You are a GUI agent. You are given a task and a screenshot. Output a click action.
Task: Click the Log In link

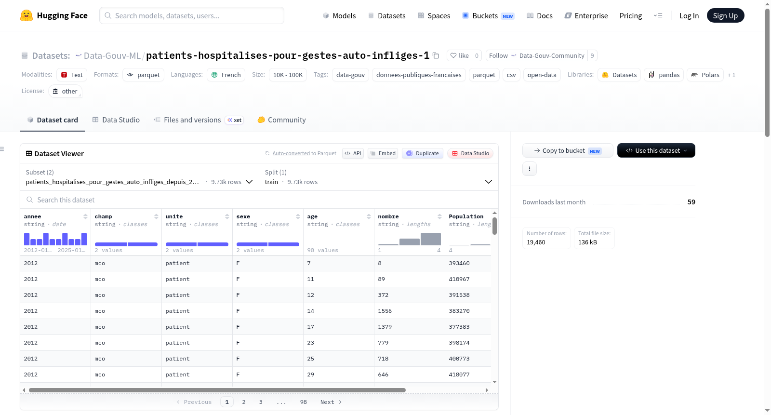(x=689, y=16)
